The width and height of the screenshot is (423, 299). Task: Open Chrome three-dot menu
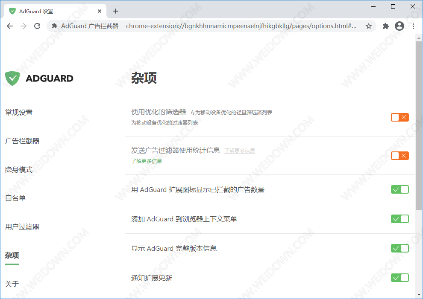tap(413, 26)
